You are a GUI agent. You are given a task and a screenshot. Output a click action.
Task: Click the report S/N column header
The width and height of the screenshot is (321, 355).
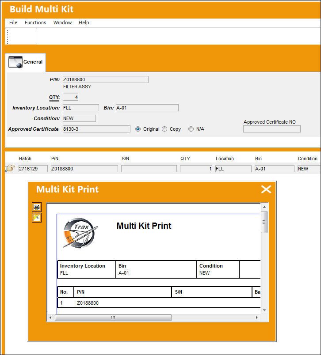click(179, 292)
